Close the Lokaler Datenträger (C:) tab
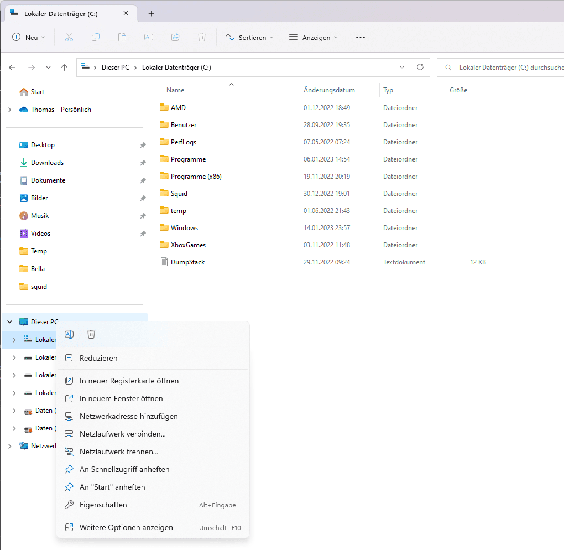This screenshot has width=564, height=550. coord(126,13)
